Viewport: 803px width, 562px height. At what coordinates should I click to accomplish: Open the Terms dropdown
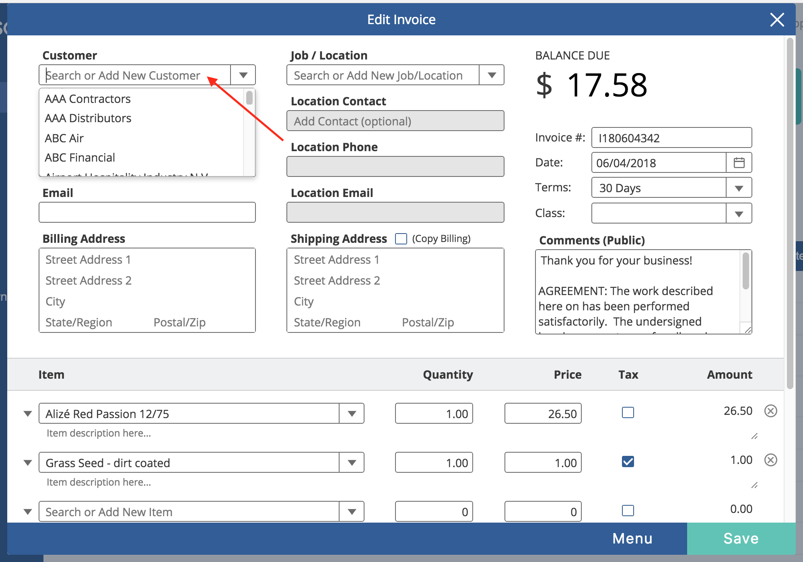(x=739, y=187)
